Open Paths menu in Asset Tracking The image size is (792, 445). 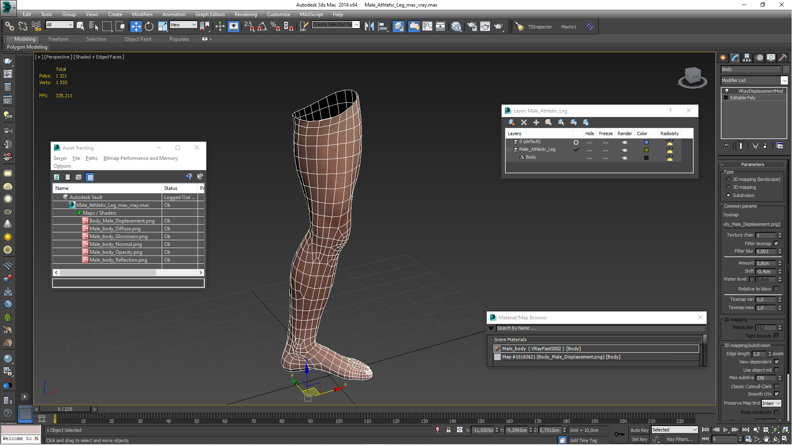[x=92, y=158]
